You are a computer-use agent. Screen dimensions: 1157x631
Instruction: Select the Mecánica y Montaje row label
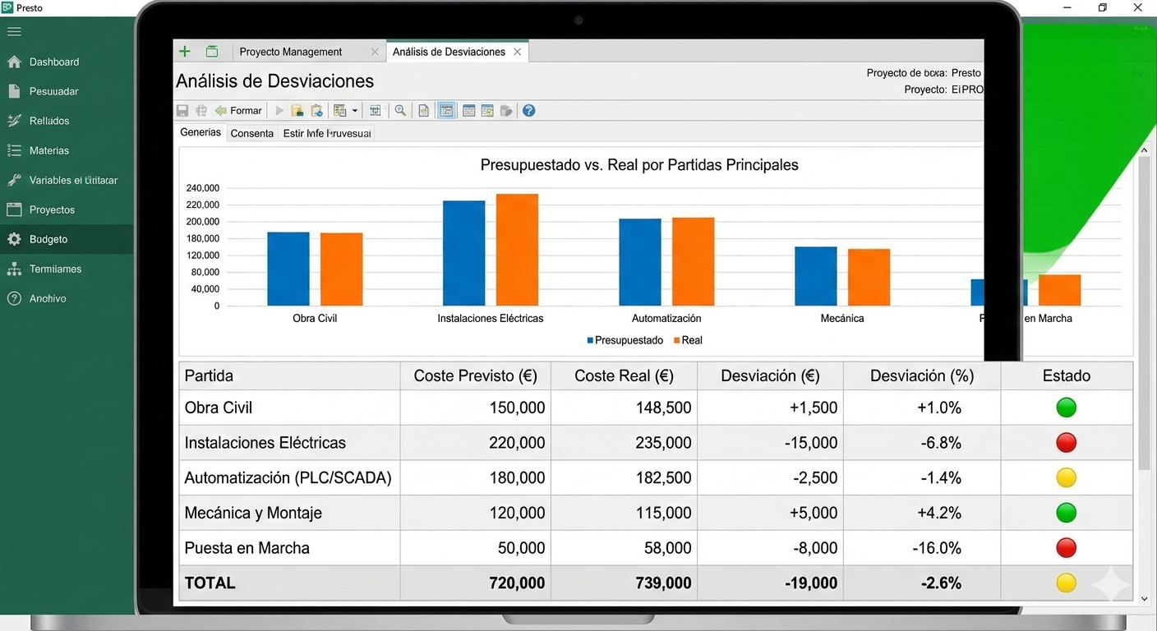pyautogui.click(x=253, y=513)
